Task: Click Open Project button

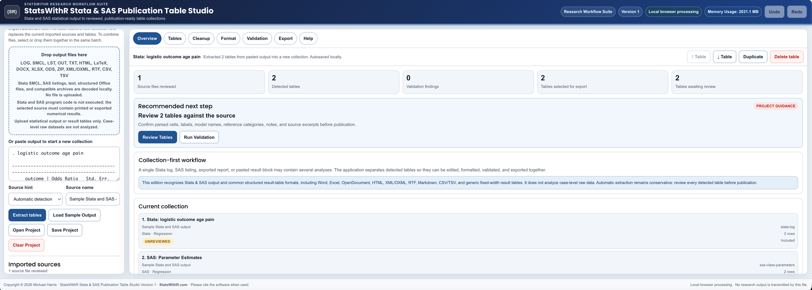Action: [26, 230]
